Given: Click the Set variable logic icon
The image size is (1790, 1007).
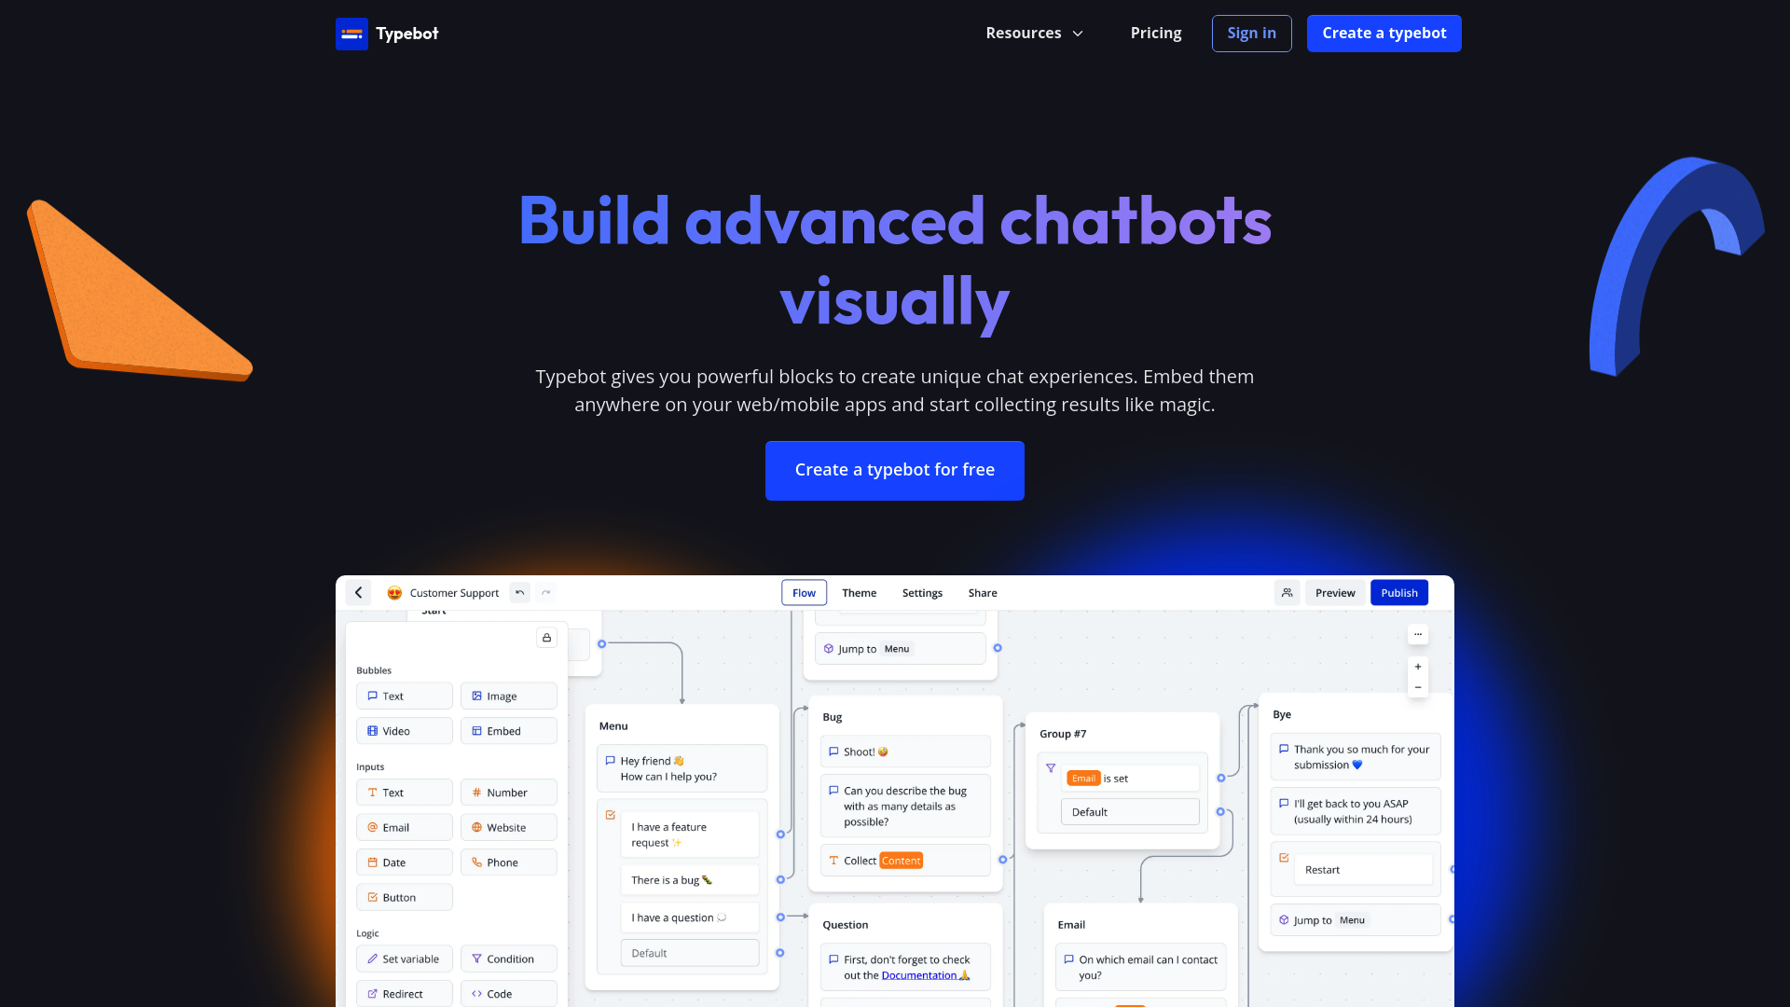Looking at the screenshot, I should click(x=373, y=958).
